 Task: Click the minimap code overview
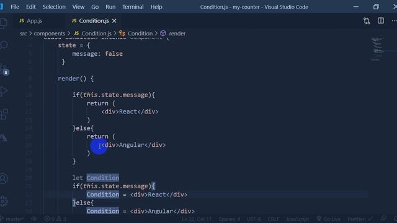(377, 50)
